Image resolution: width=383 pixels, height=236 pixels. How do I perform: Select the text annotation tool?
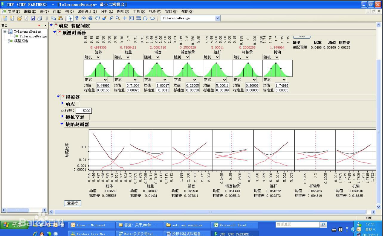tap(132, 18)
